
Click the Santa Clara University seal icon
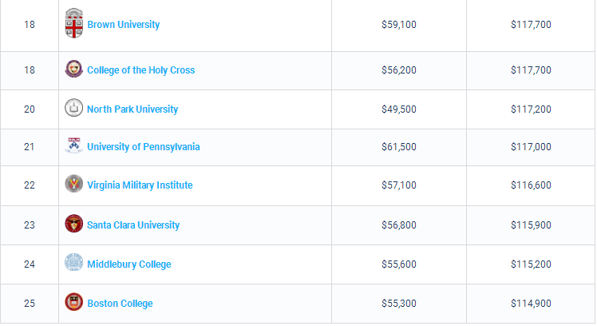coord(73,225)
